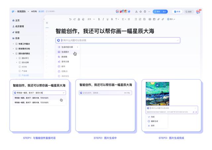Viewport: 212px width, 150px height.
Task: Expand the 年度工作重点 tree folder
Action: pos(13,44)
